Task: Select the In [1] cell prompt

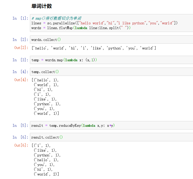Action: pyautogui.click(x=20, y=18)
